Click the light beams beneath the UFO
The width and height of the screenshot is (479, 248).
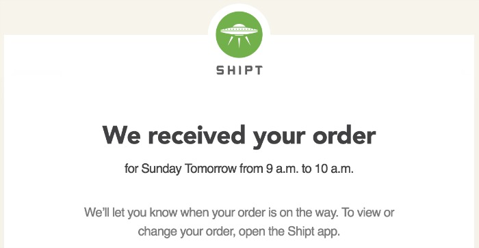[239, 42]
